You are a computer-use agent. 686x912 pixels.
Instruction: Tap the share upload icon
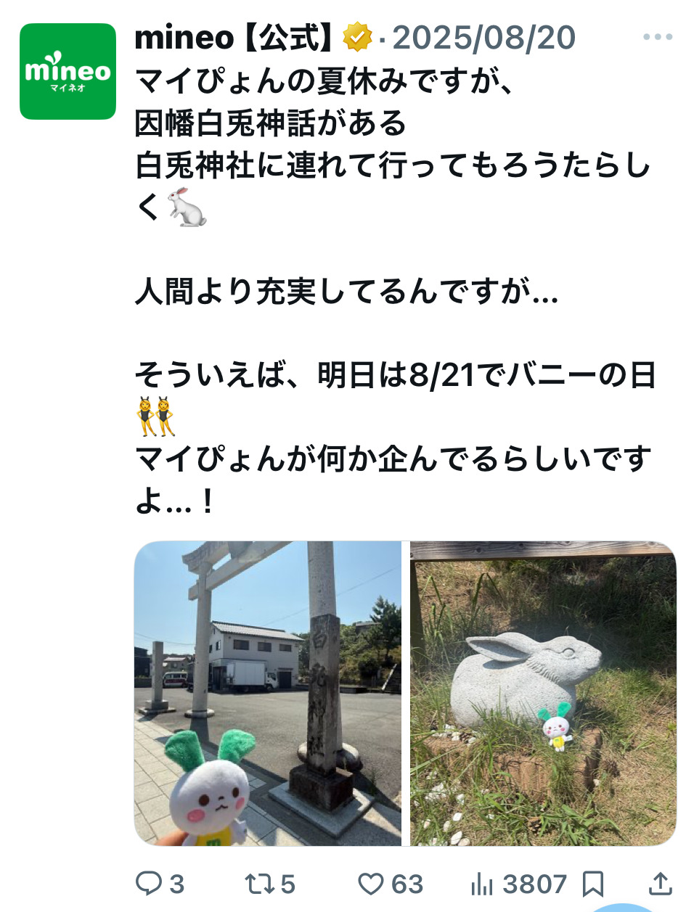coord(660,883)
